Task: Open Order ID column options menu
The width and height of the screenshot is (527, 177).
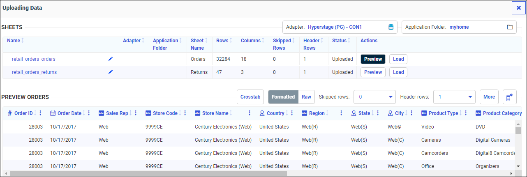Action: click(x=40, y=113)
